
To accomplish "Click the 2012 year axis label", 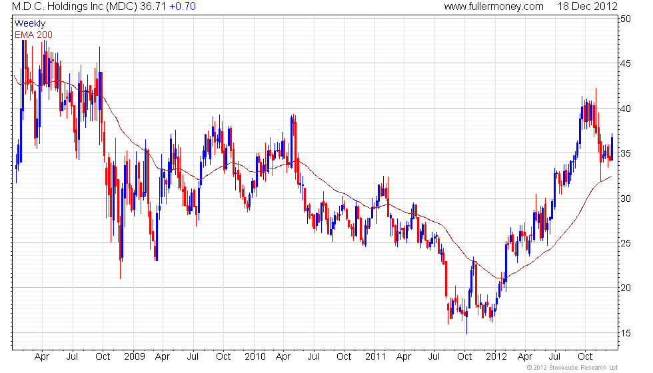I will 496,356.
